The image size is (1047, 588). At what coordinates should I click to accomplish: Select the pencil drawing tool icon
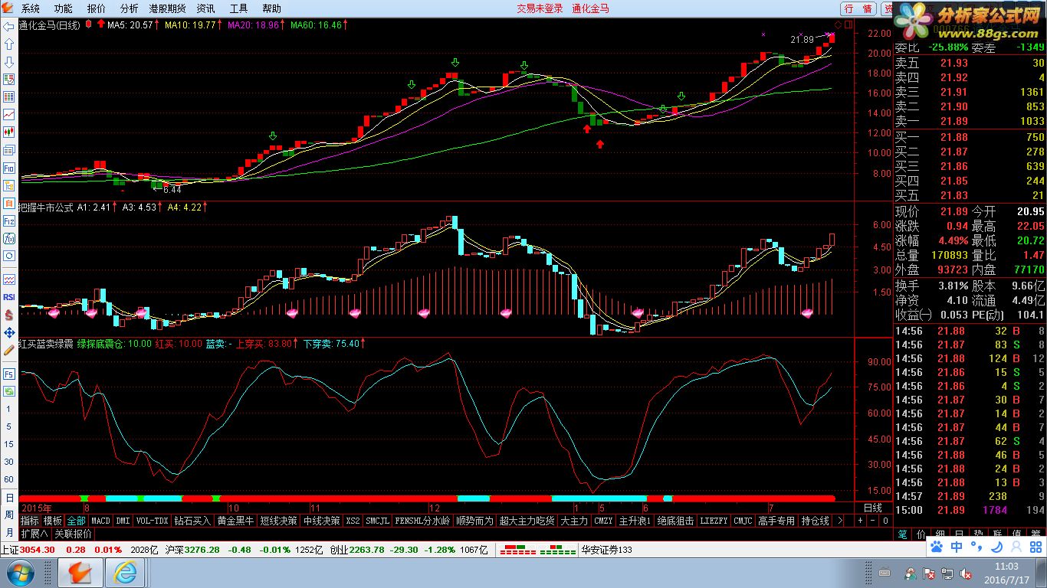[x=9, y=350]
